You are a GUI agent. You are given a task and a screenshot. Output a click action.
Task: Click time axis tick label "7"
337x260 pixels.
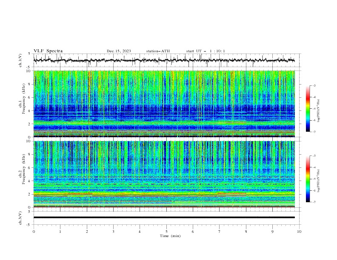click(220, 232)
